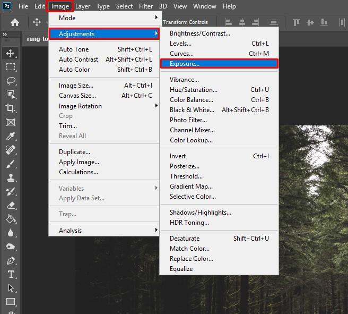This screenshot has width=348, height=314.
Task: Click Align horizontal centers icon
Action: click(242, 22)
